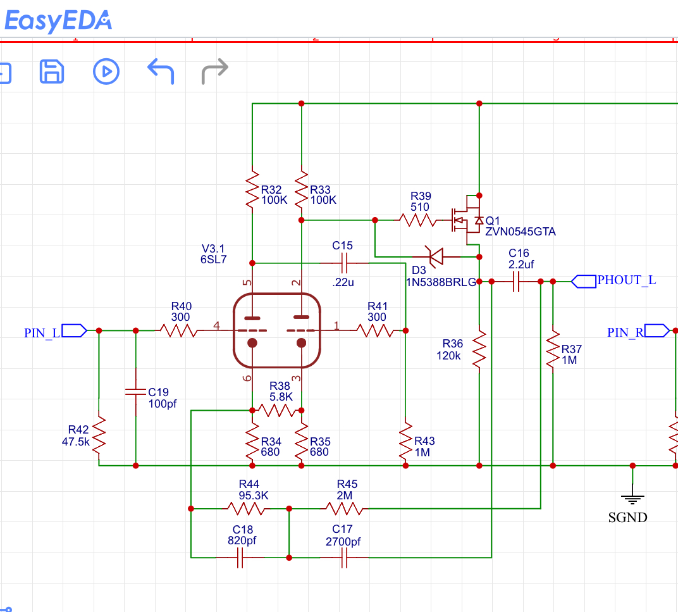Select resistor R38 5.8K symbol
678x612 pixels.
tap(277, 410)
